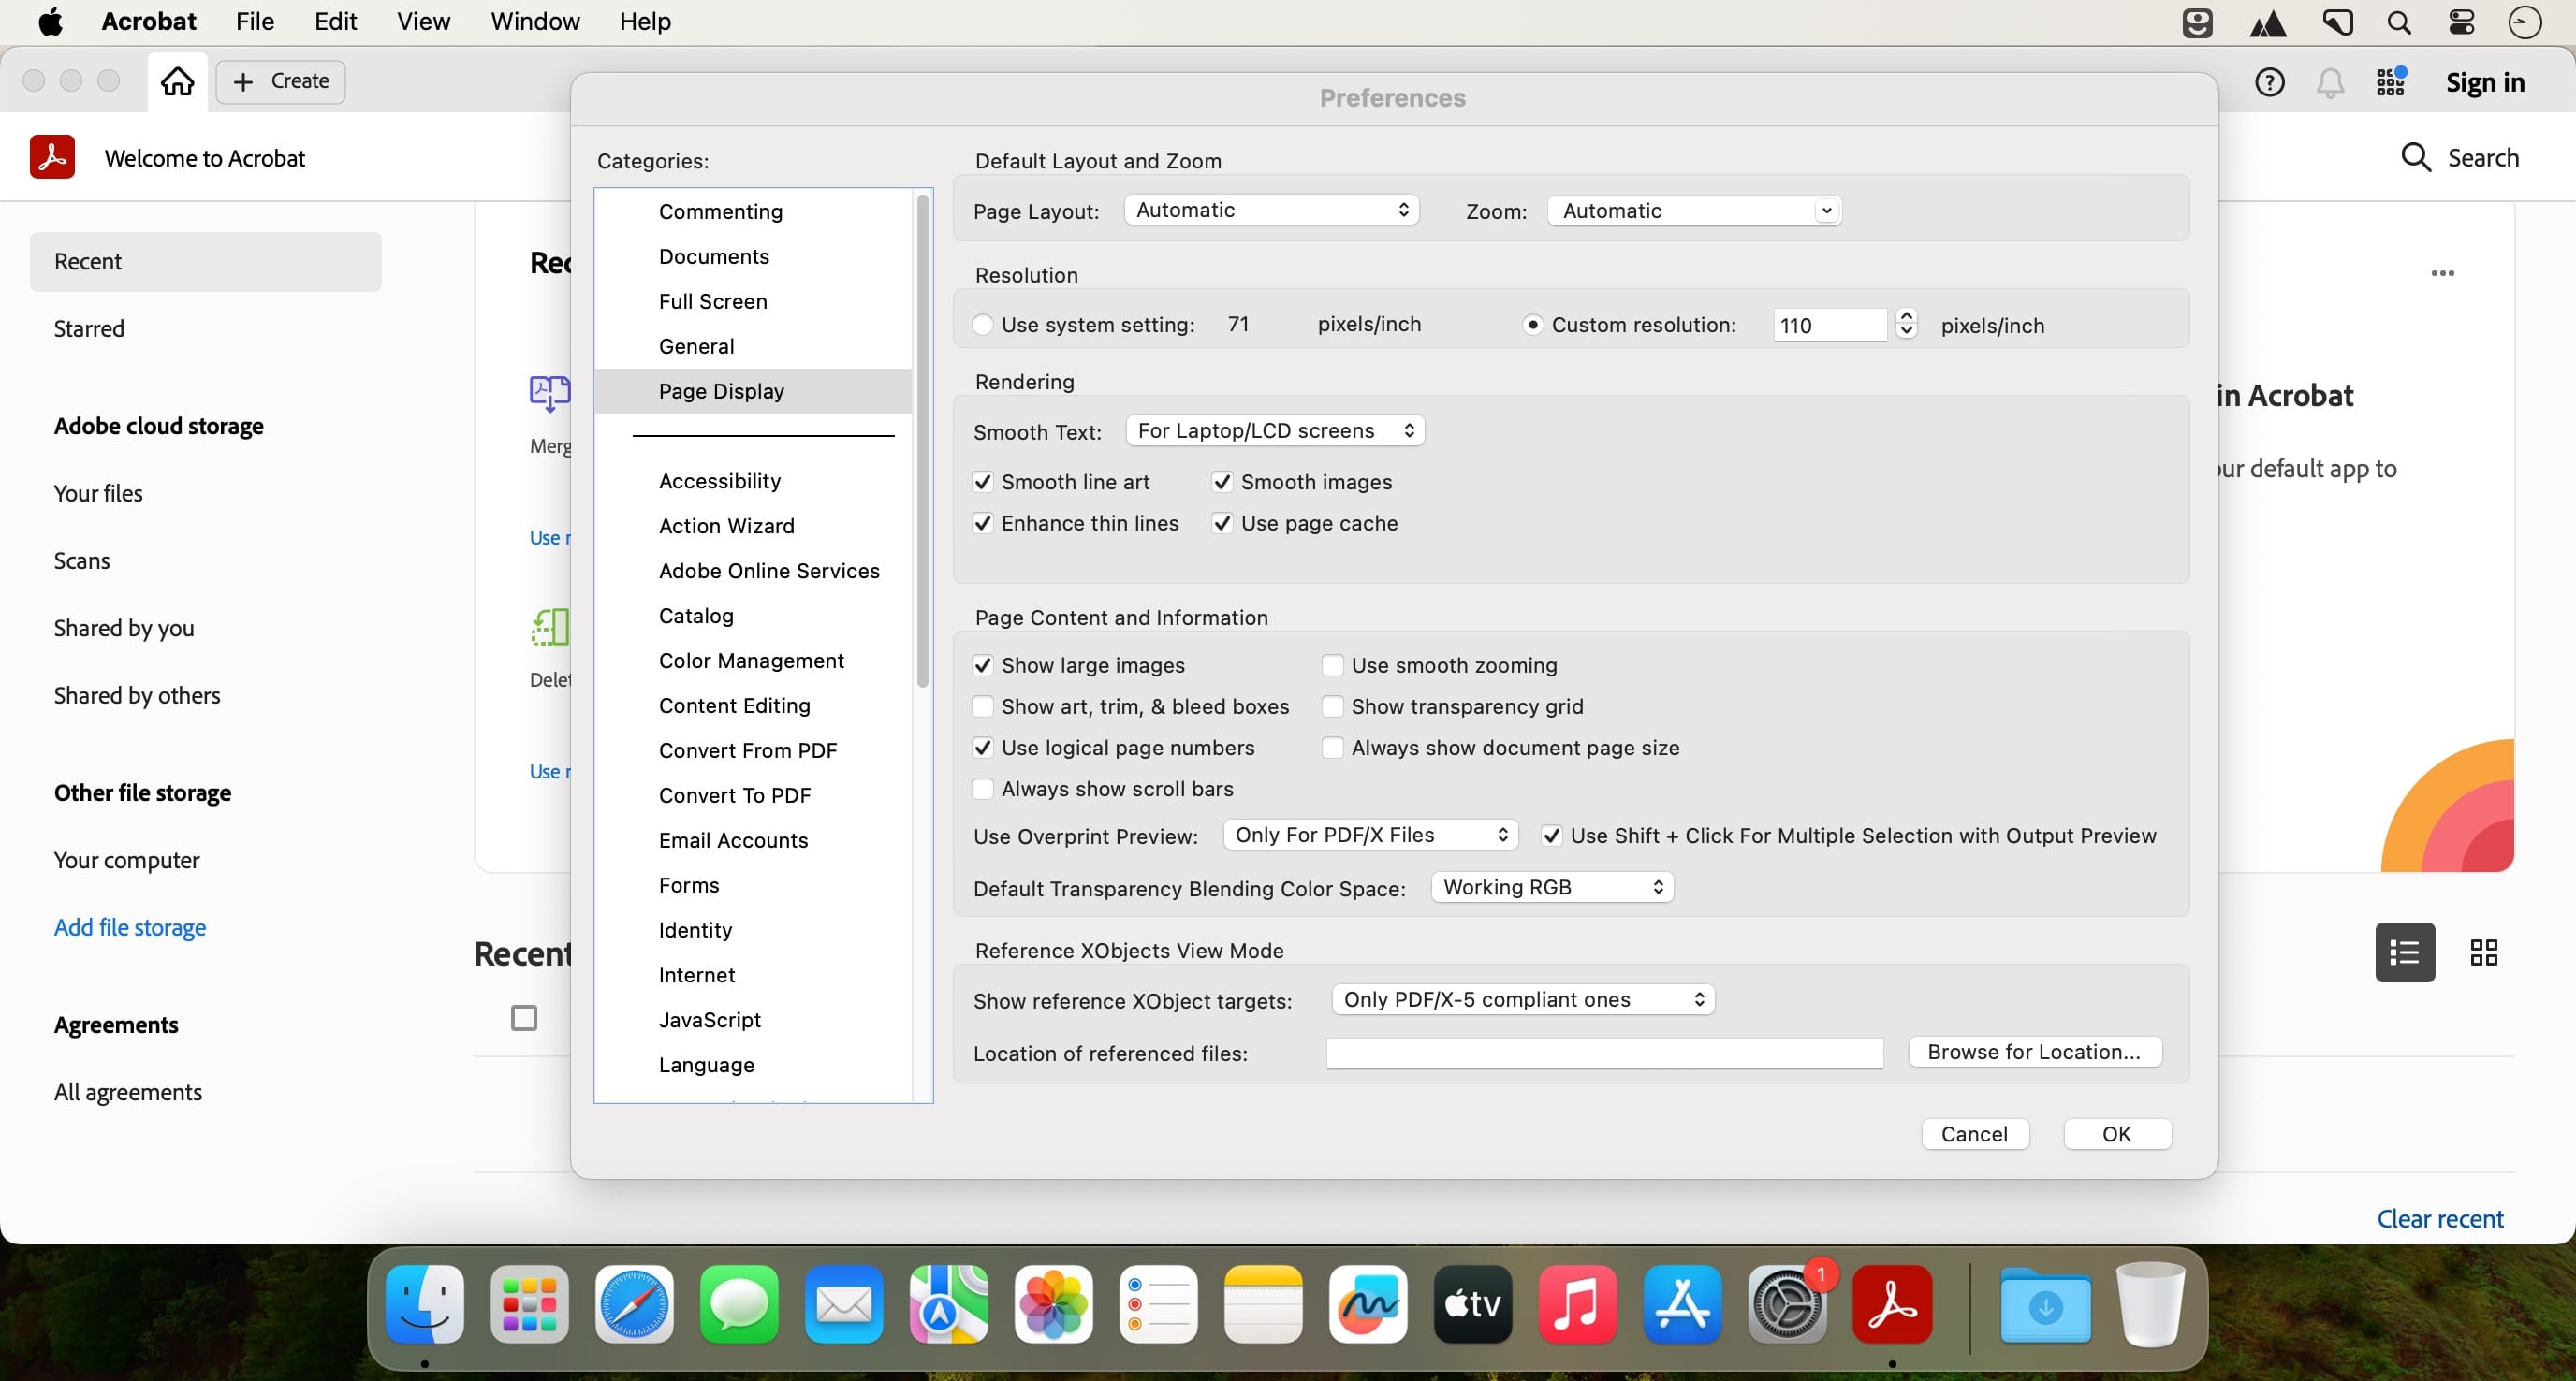This screenshot has width=2576, height=1381.
Task: Open Messages from the Dock
Action: click(739, 1304)
